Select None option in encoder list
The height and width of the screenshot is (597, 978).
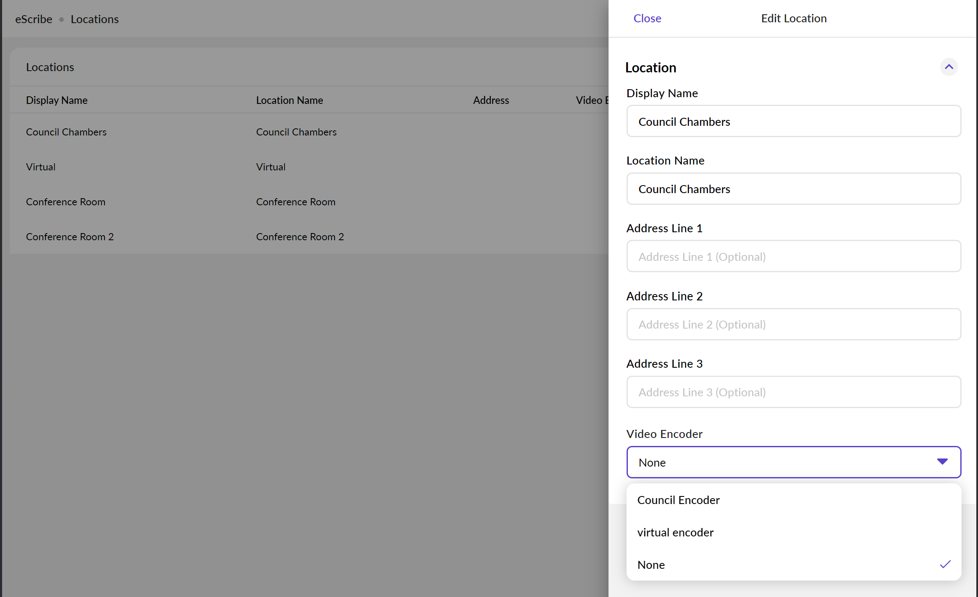tap(651, 565)
